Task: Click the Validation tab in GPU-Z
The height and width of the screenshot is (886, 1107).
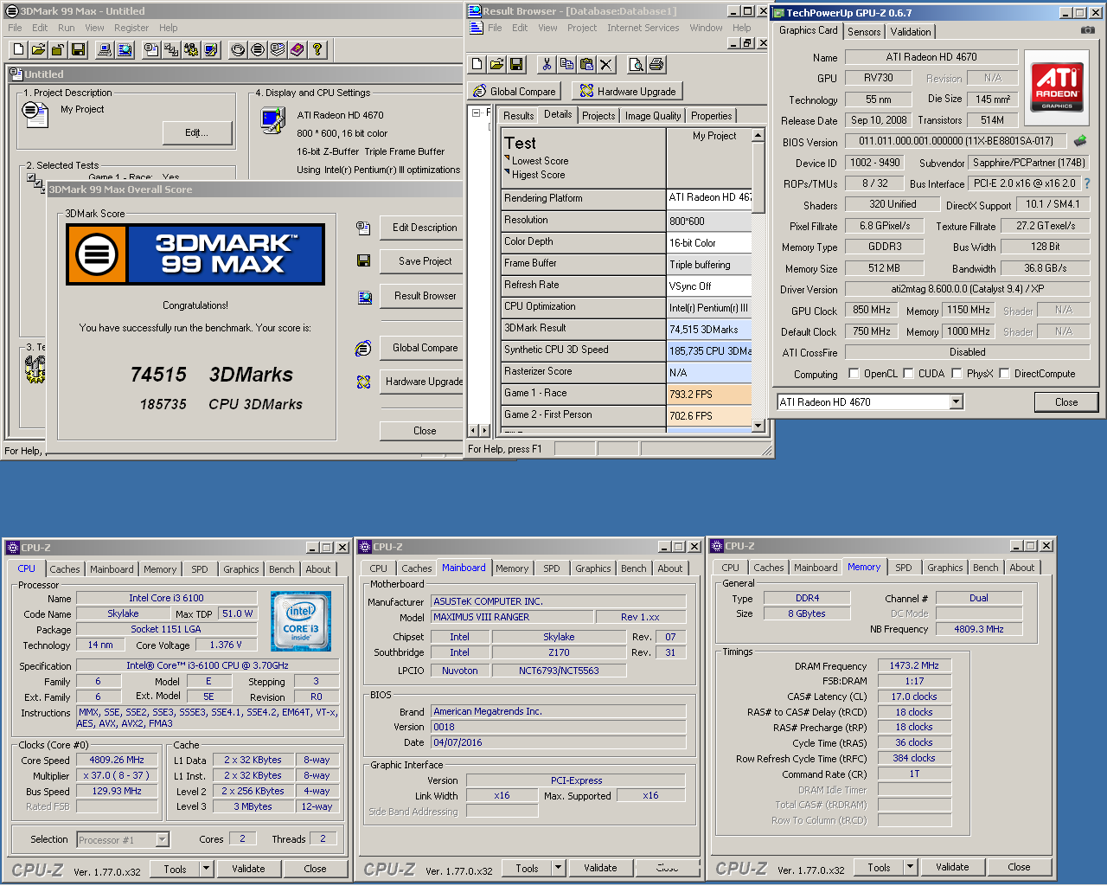Action: [x=911, y=31]
